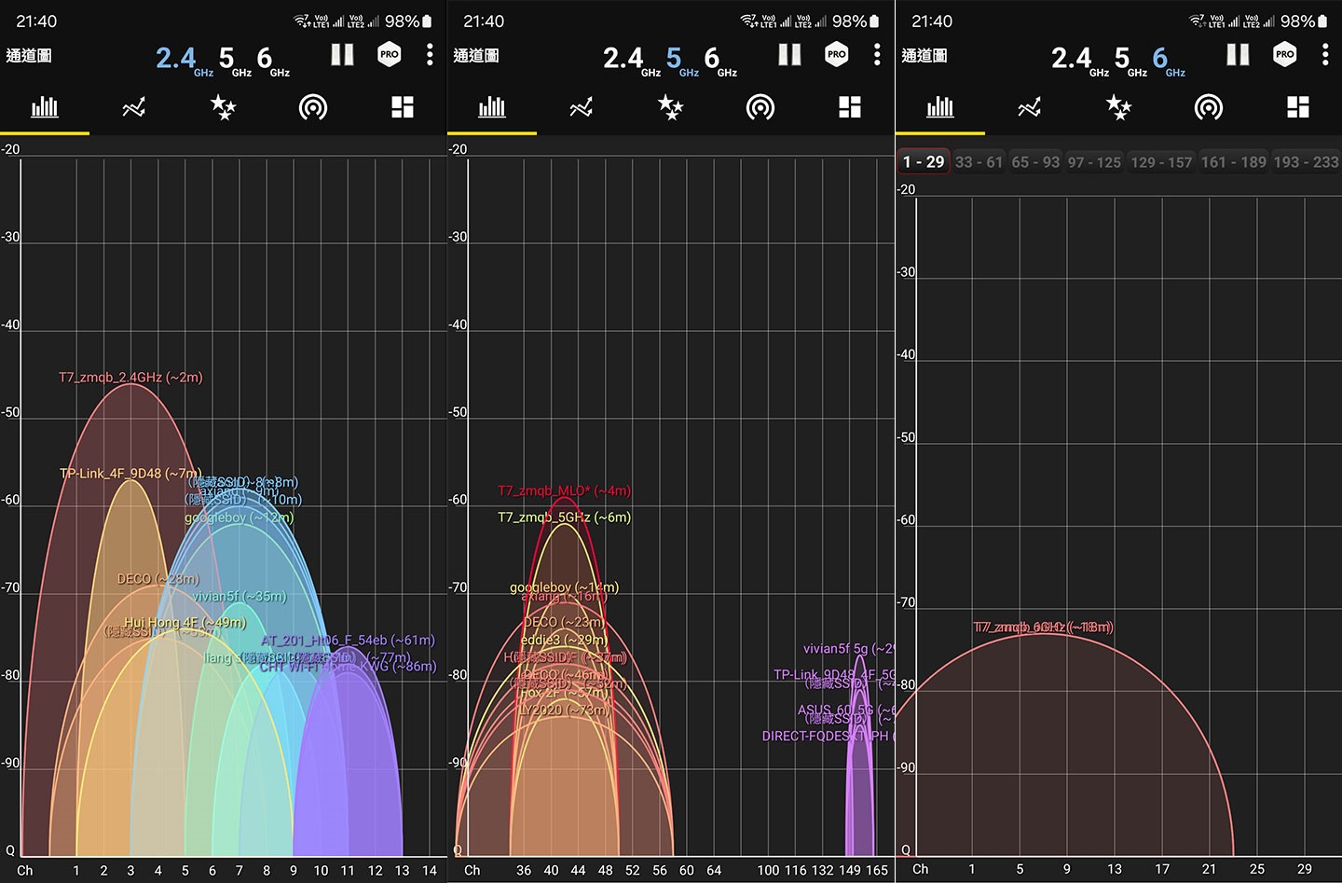Switch to 5 GHz on the 6 GHz-selected screen
1342x883 pixels.
click(1130, 60)
